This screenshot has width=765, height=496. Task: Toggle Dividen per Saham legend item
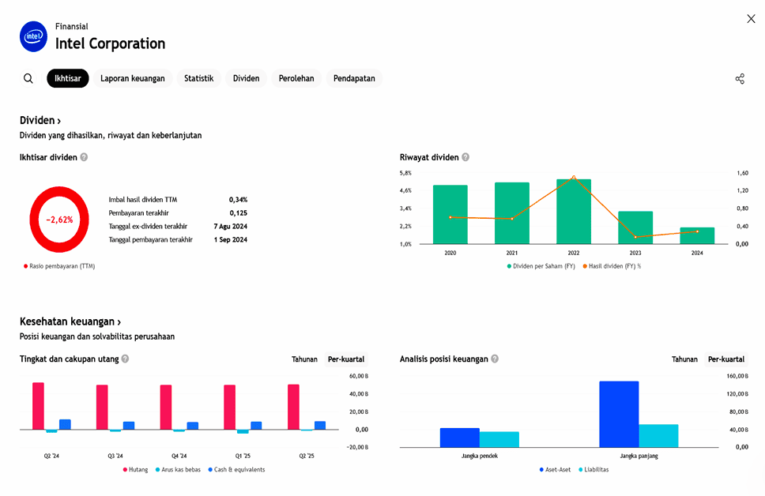pos(541,266)
